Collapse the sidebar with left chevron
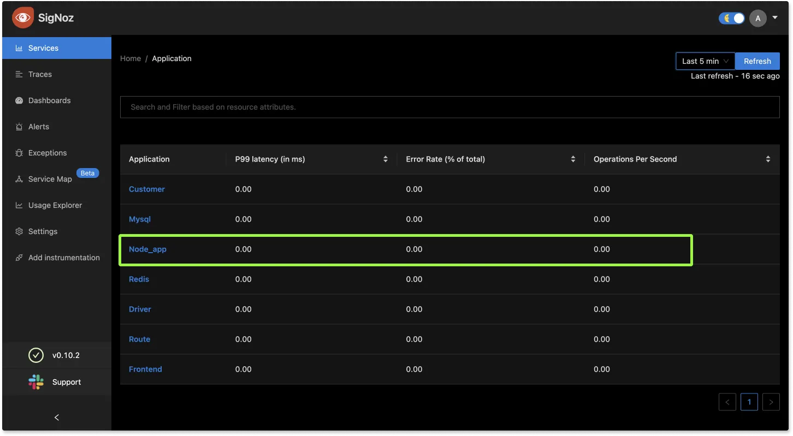The width and height of the screenshot is (793, 436). (57, 417)
